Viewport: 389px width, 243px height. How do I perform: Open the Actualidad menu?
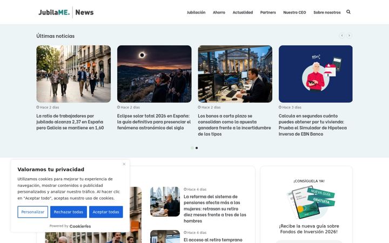[243, 12]
